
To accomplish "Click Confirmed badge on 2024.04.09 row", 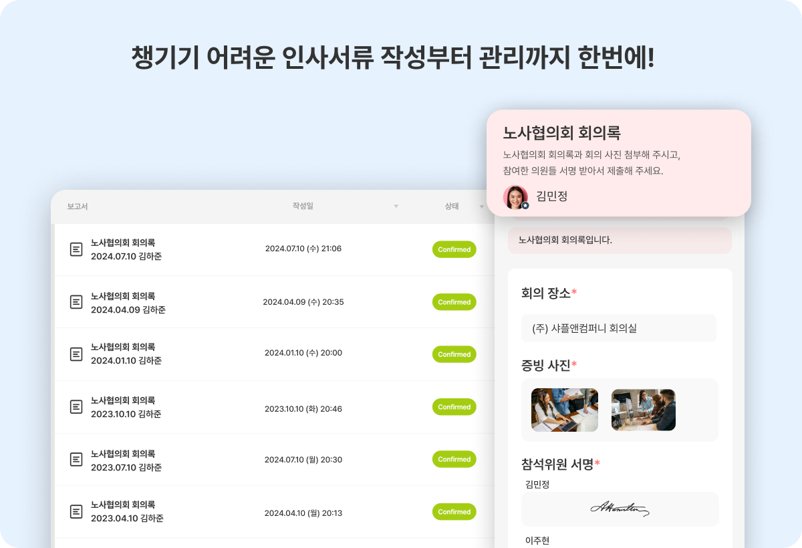I will (454, 302).
